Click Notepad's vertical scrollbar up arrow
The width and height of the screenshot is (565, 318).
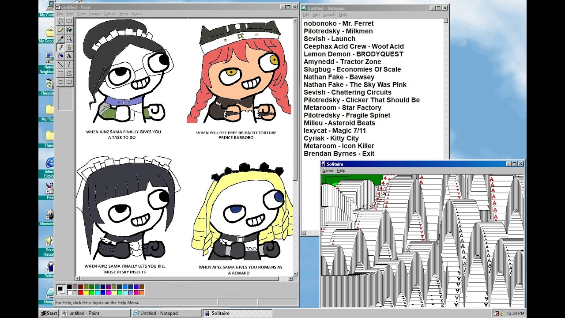(446, 21)
